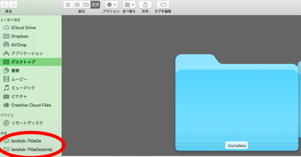Click the Creative Cloud Files icon
The width and height of the screenshot is (301, 157).
(6, 105)
